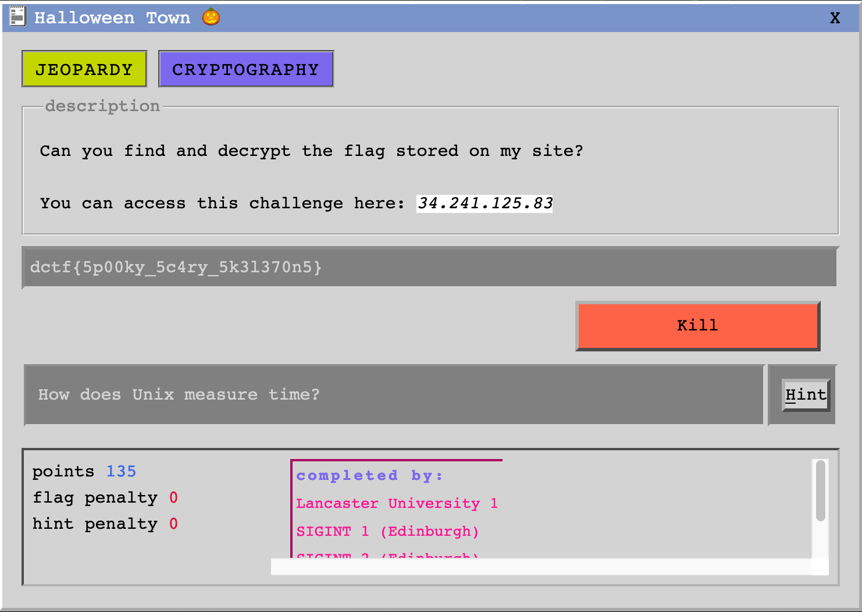Close the Halloween Town window with X
The image size is (862, 612).
(x=835, y=17)
